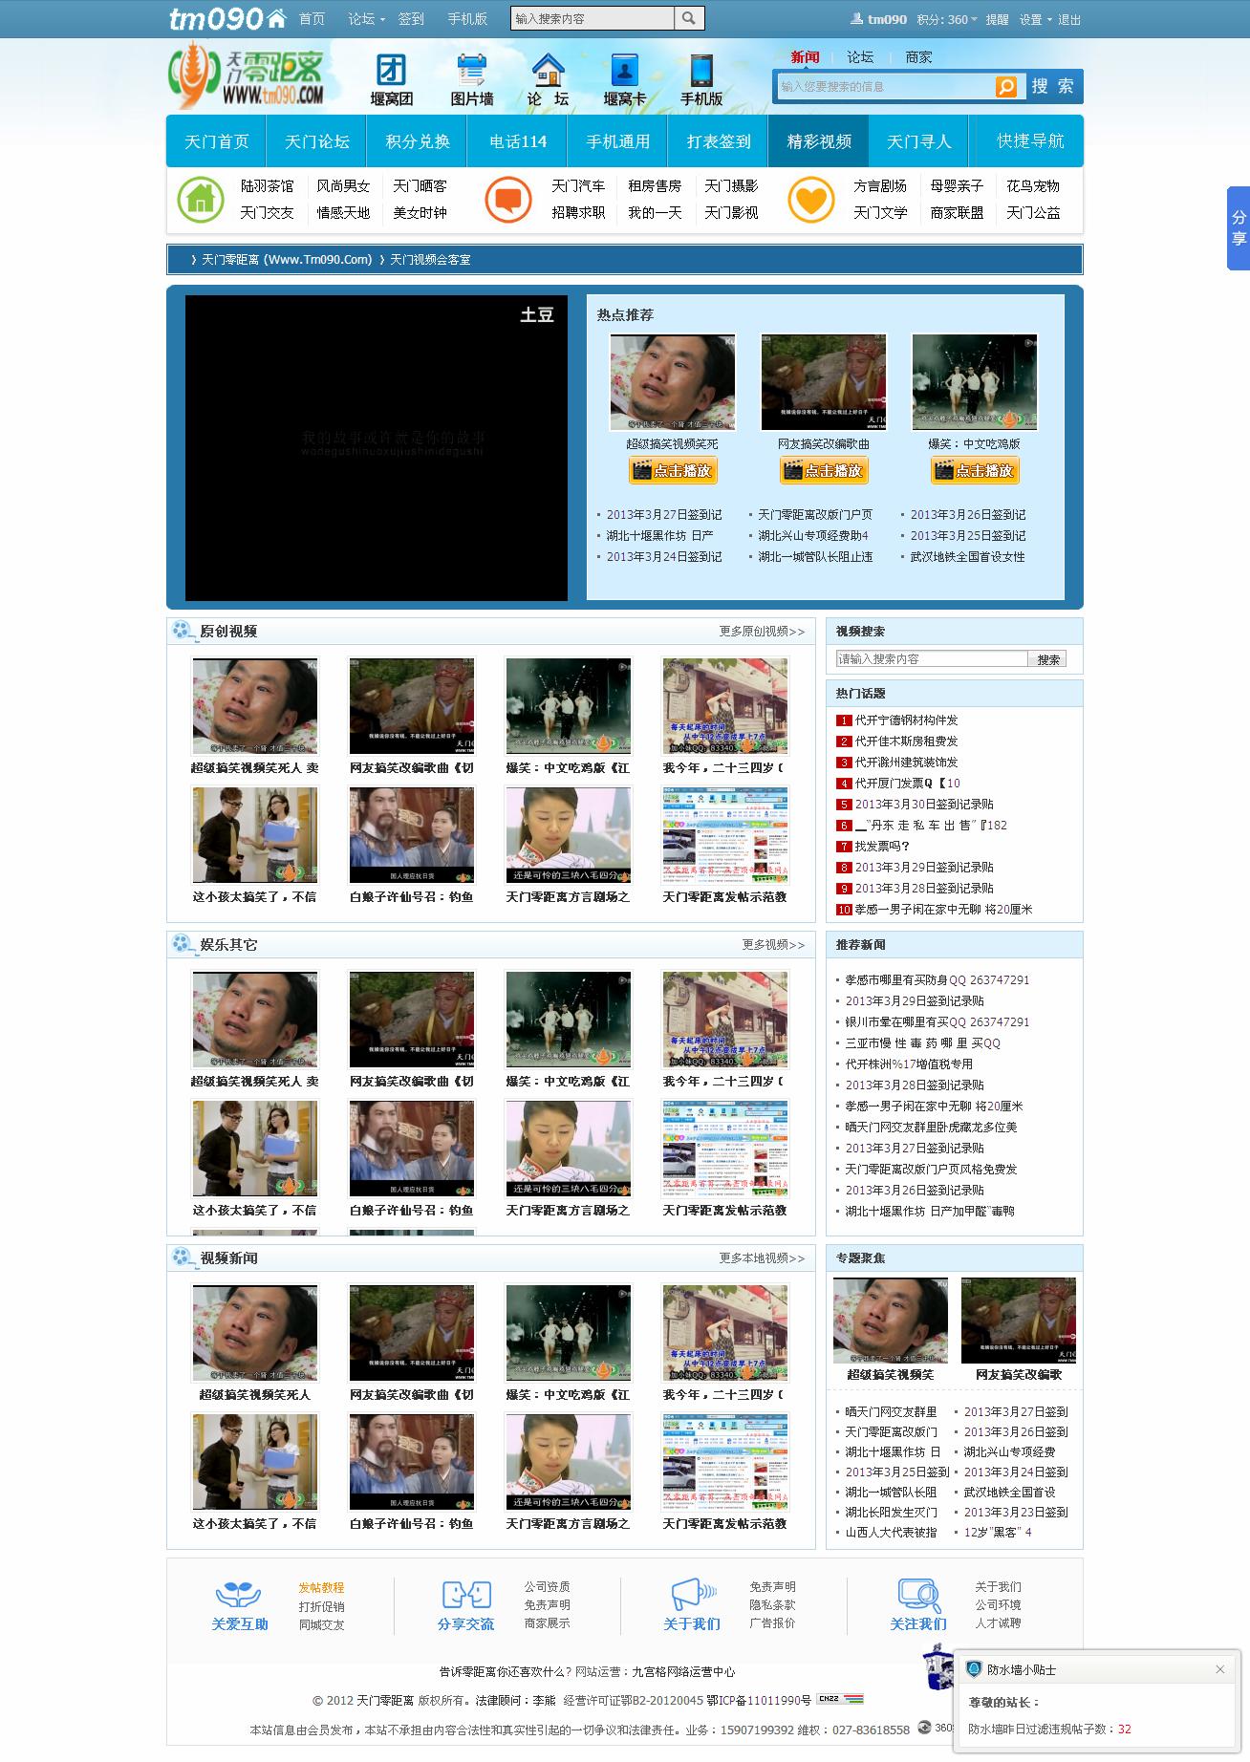The height and width of the screenshot is (1762, 1250).
Task: Click the 搜索 button in 视频搜索 panel
Action: pyautogui.click(x=1047, y=658)
